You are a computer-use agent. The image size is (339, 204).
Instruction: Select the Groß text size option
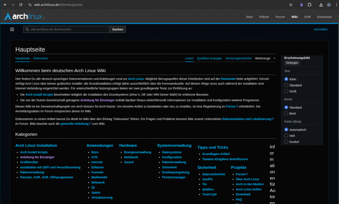pos(286,91)
